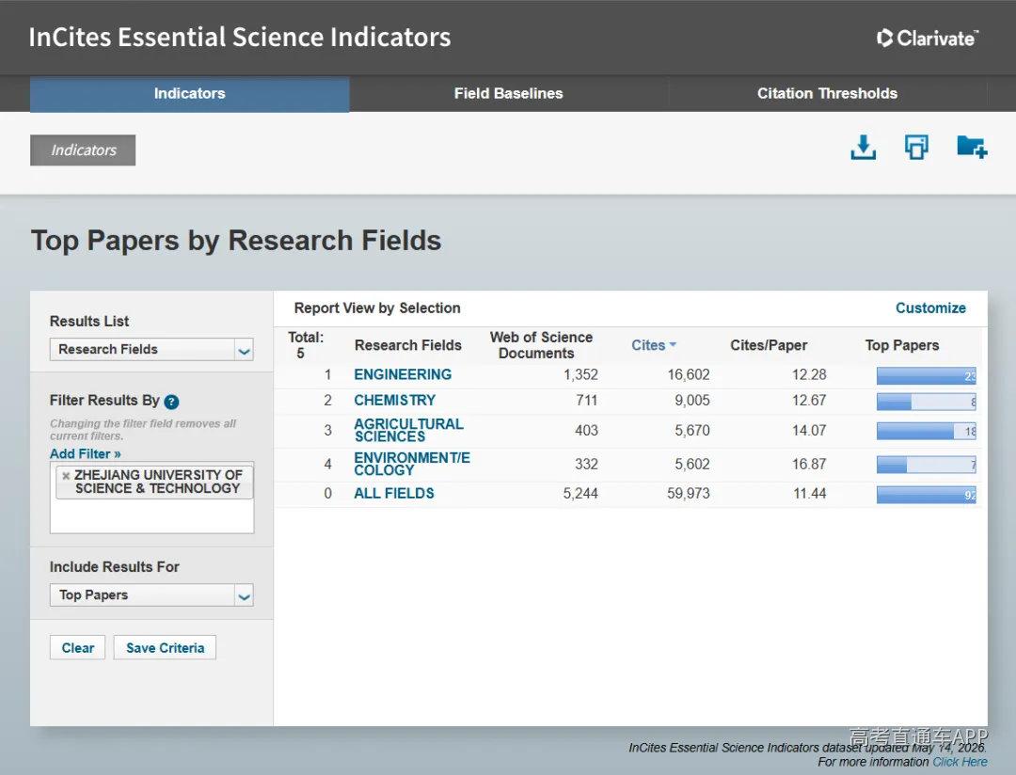Switch to the Indicators tab

(x=189, y=93)
